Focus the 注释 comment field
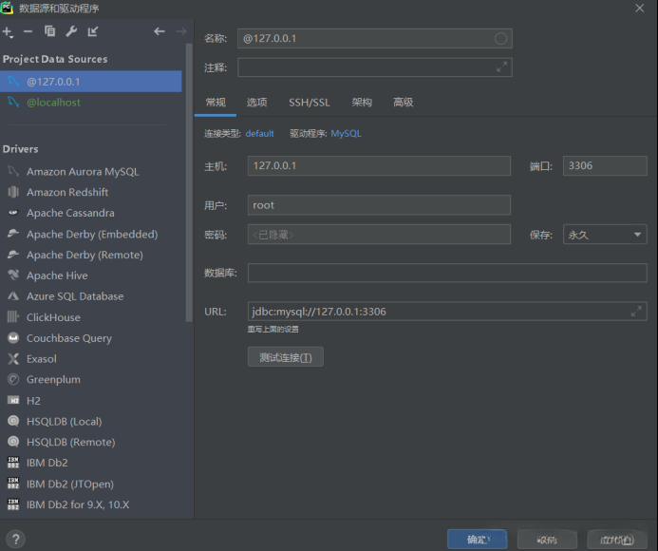Viewport: 658px width, 551px height. [x=375, y=67]
